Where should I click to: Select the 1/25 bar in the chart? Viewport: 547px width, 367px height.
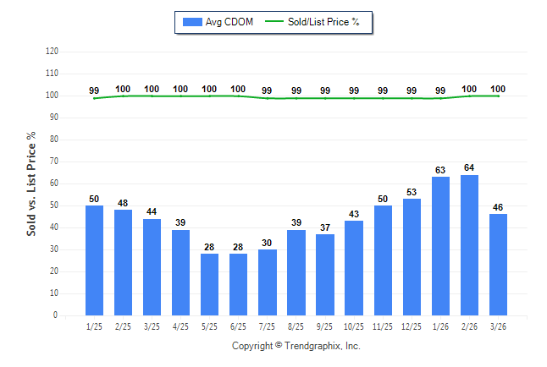(94, 260)
